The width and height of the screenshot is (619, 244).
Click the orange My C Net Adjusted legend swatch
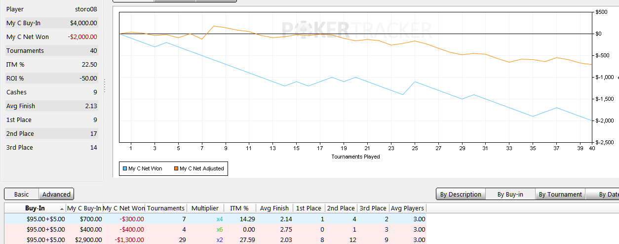(x=175, y=169)
